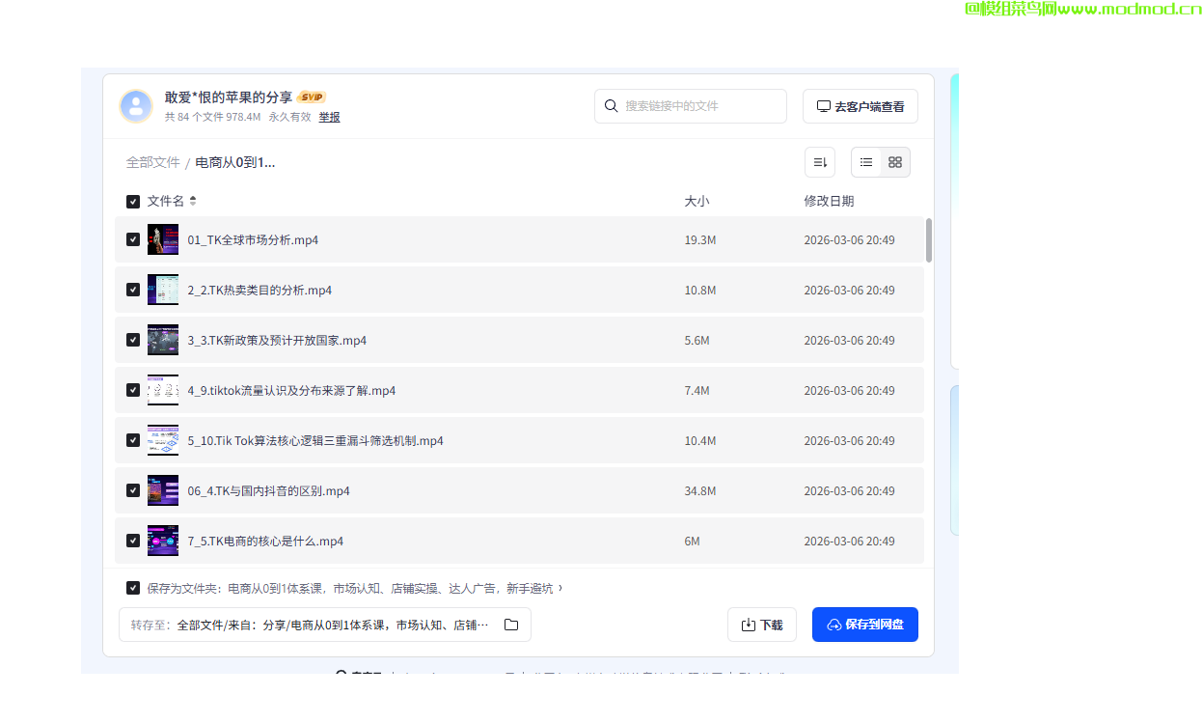Click the SVIP badge
The width and height of the screenshot is (1202, 723).
pos(312,97)
